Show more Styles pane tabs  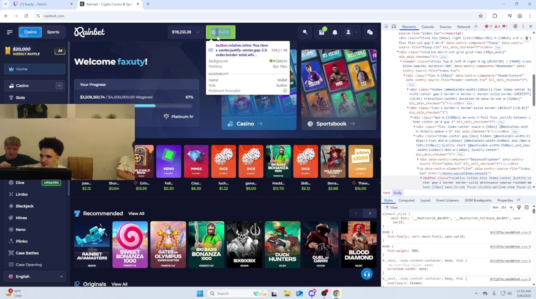tap(519, 200)
